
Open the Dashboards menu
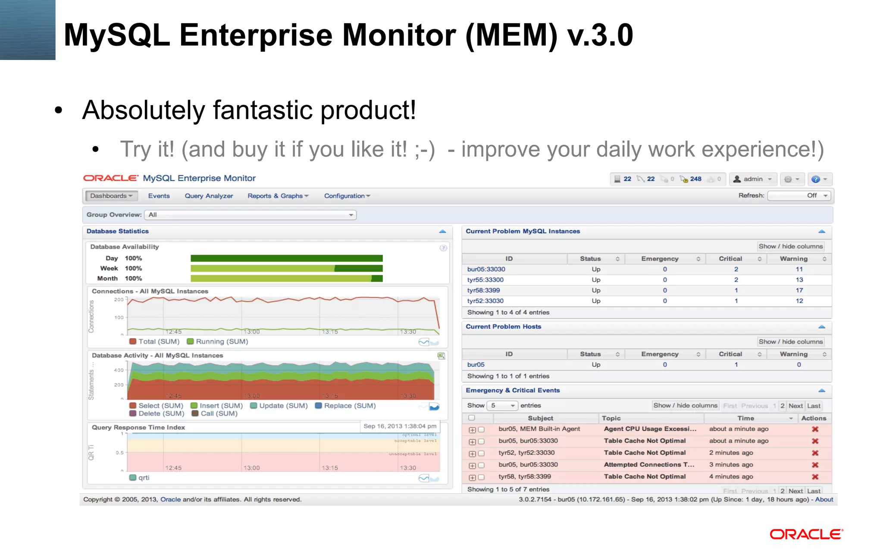pyautogui.click(x=111, y=196)
